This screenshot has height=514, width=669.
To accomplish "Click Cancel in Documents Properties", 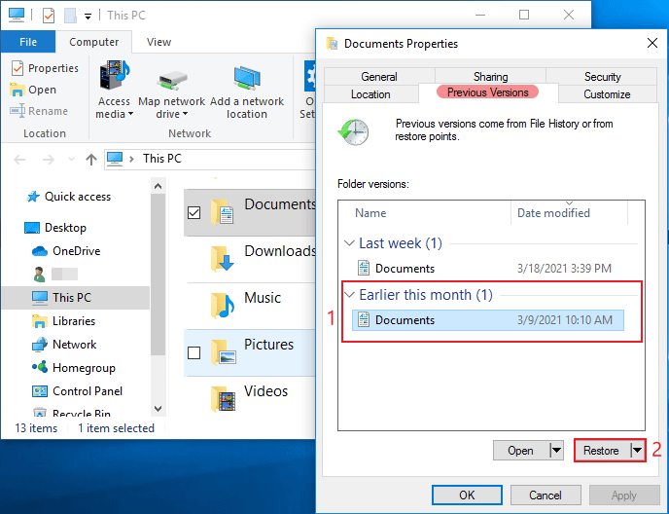I will pyautogui.click(x=546, y=496).
